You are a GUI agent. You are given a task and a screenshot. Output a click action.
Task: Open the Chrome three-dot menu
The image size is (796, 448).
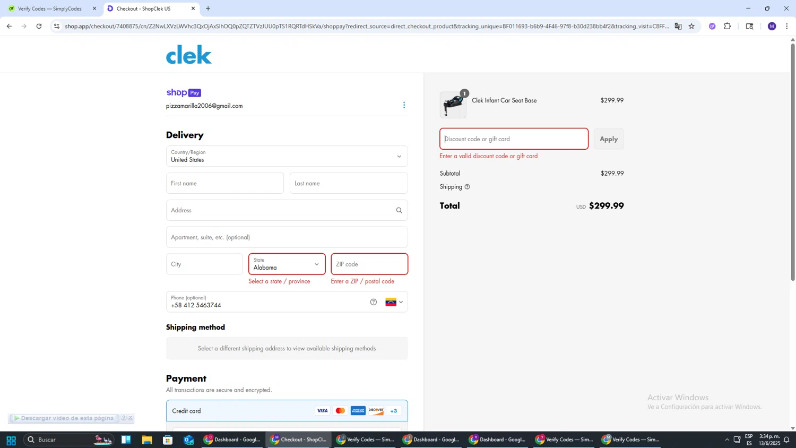point(787,26)
